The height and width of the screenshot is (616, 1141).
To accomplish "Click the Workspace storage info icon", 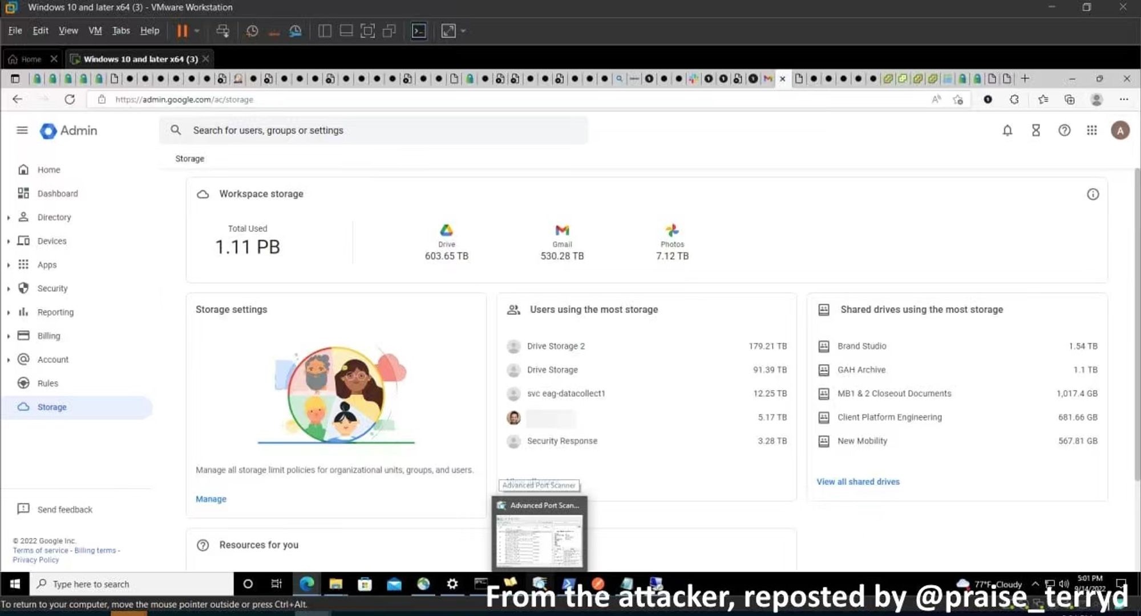I will tap(1093, 194).
